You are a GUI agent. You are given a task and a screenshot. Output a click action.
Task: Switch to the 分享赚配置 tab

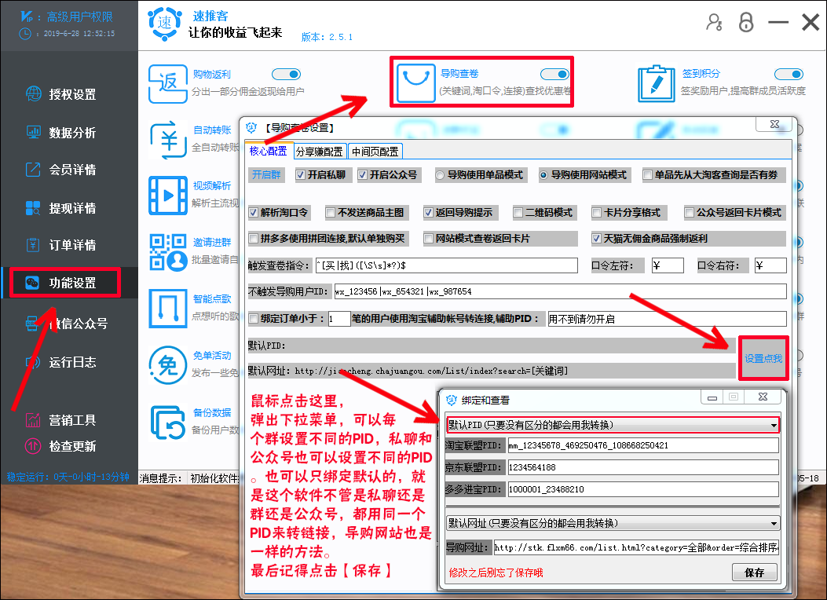point(320,152)
